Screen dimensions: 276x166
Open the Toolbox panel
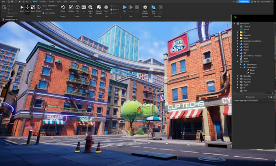71,7
